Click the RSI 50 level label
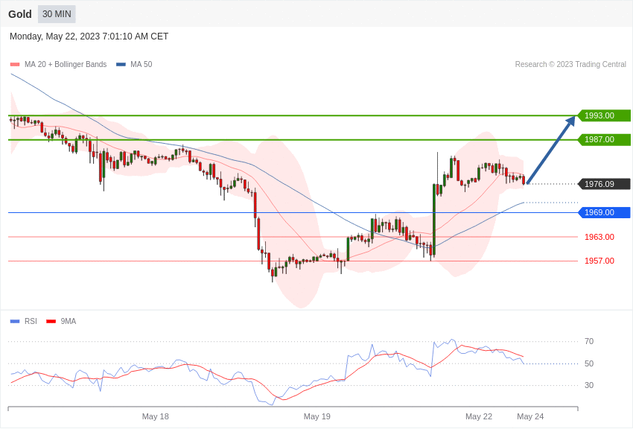 [589, 363]
